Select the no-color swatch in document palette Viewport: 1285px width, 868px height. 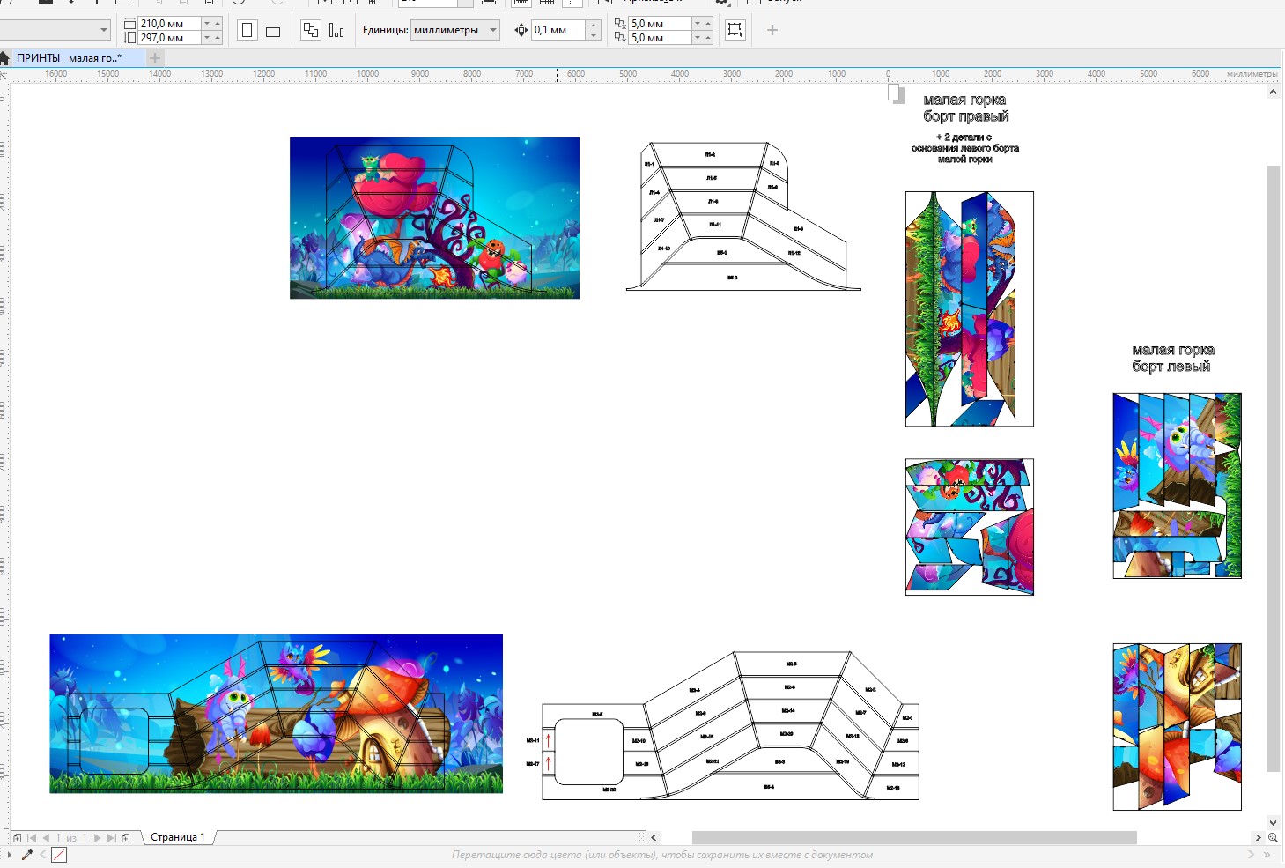point(59,855)
